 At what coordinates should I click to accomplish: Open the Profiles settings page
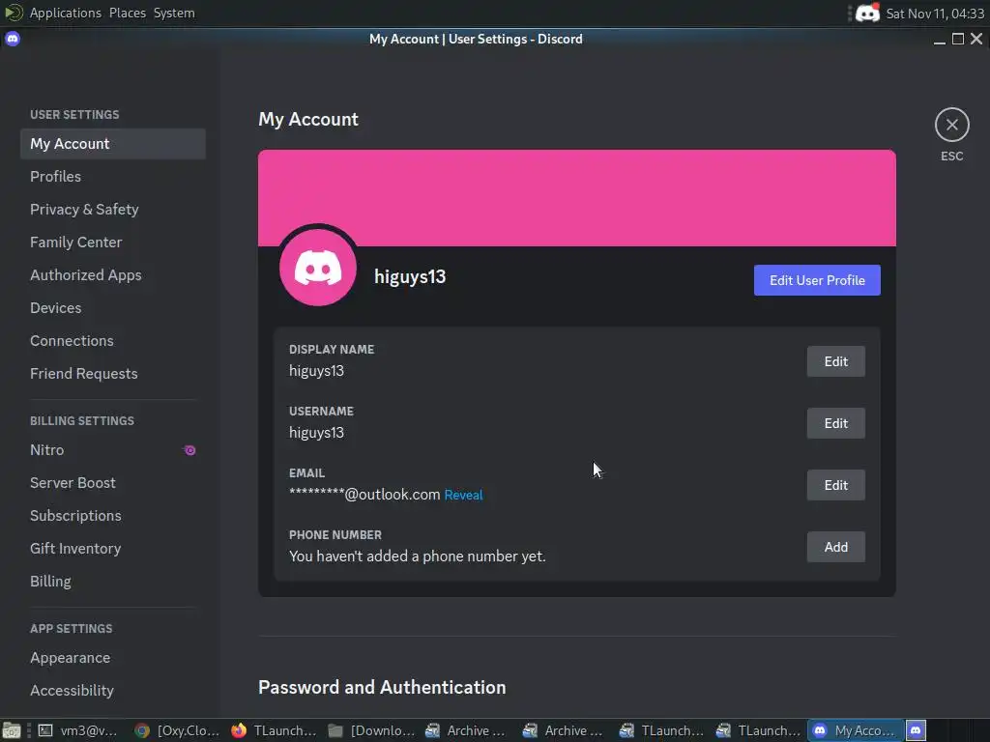(x=113, y=177)
